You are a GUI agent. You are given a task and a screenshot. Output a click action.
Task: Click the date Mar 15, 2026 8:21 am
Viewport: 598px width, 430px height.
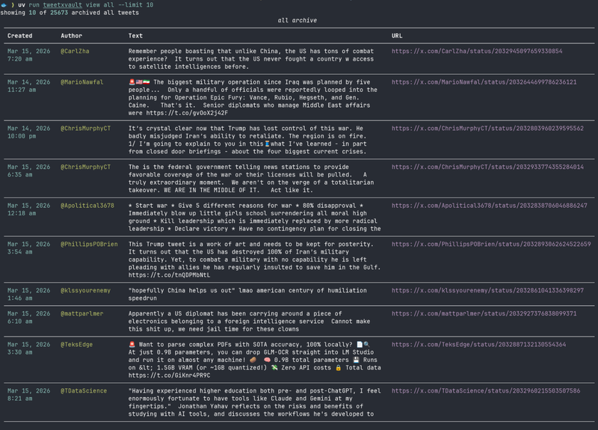click(x=28, y=395)
